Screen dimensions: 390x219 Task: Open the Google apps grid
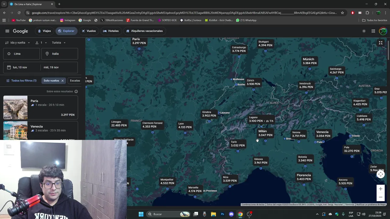click(373, 31)
